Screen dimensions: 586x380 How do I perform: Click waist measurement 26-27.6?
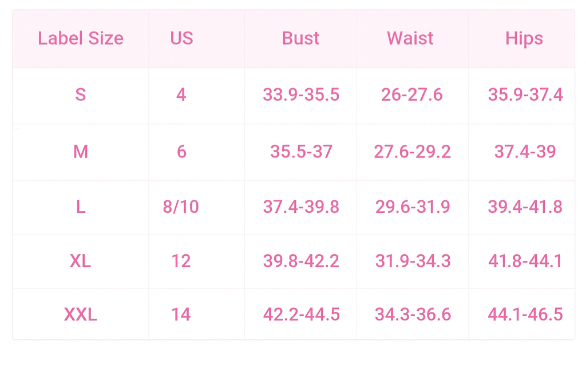pos(412,94)
